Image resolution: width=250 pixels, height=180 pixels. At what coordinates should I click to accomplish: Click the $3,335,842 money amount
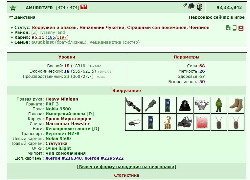click(229, 8)
